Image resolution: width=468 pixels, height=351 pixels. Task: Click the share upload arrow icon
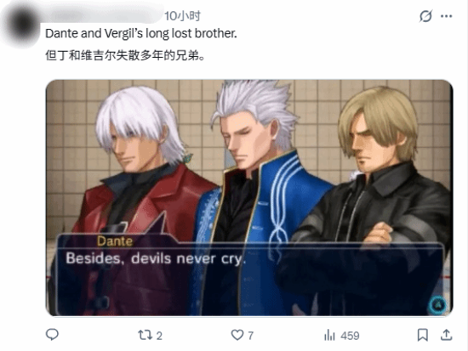446,335
